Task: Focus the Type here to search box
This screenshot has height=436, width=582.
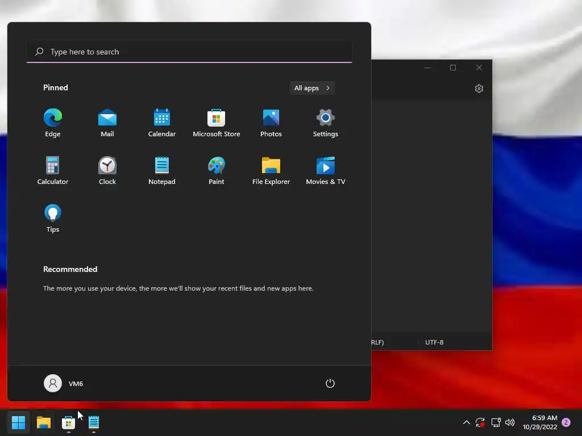Action: tap(189, 52)
